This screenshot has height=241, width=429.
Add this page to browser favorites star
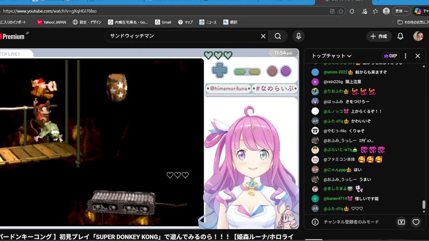click(341, 11)
